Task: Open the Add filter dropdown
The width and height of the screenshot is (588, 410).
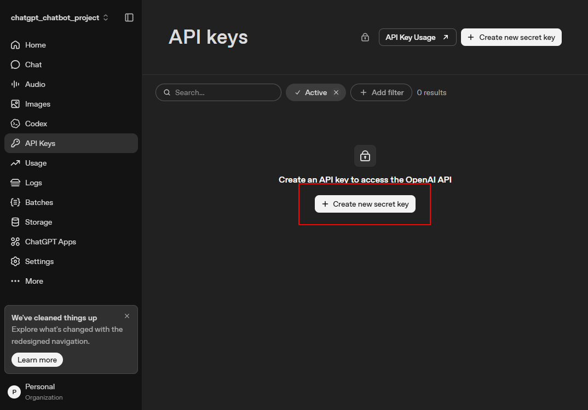Action: point(381,92)
